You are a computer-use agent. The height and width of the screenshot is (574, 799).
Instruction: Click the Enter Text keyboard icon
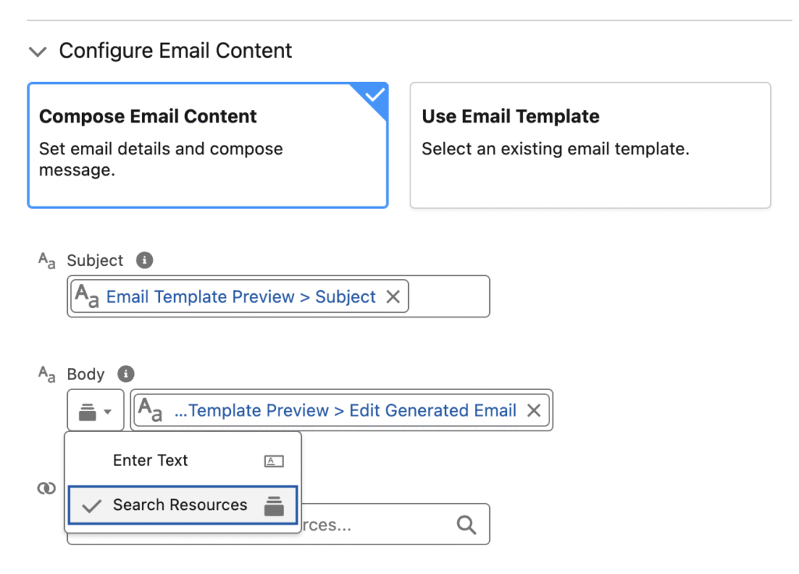pos(274,461)
